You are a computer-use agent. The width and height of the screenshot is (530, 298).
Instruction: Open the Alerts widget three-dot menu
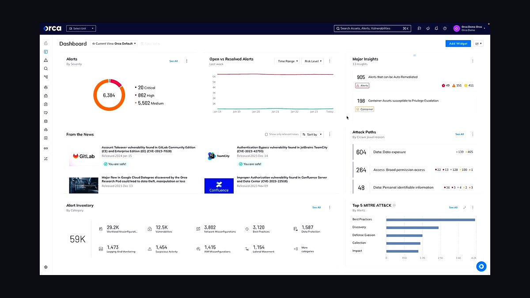[x=186, y=61]
